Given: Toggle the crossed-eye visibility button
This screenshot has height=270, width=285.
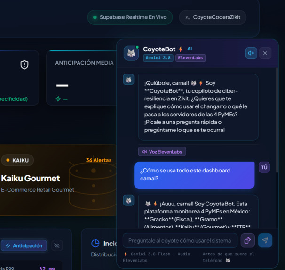Looking at the screenshot, I should [57, 245].
